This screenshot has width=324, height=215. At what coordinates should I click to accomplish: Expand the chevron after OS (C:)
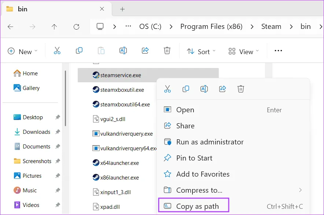(171, 27)
